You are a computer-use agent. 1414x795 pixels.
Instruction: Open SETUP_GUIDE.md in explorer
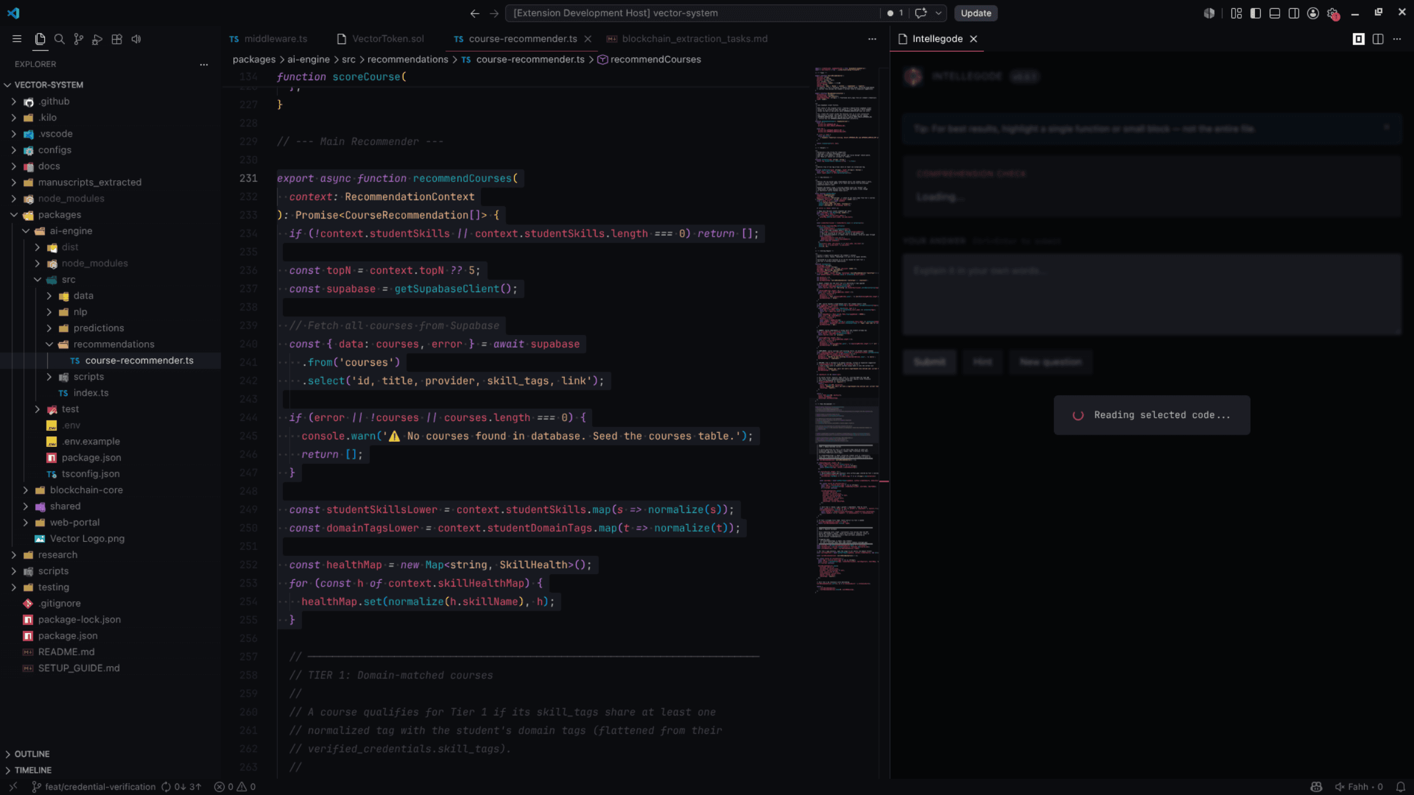[78, 668]
